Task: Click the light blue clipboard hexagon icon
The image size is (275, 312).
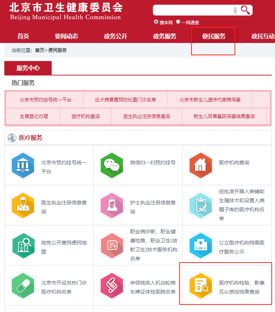Action: (x=201, y=205)
